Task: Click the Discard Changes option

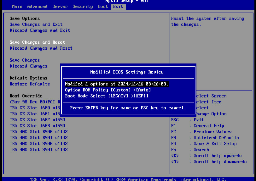Action: [x=28, y=66]
